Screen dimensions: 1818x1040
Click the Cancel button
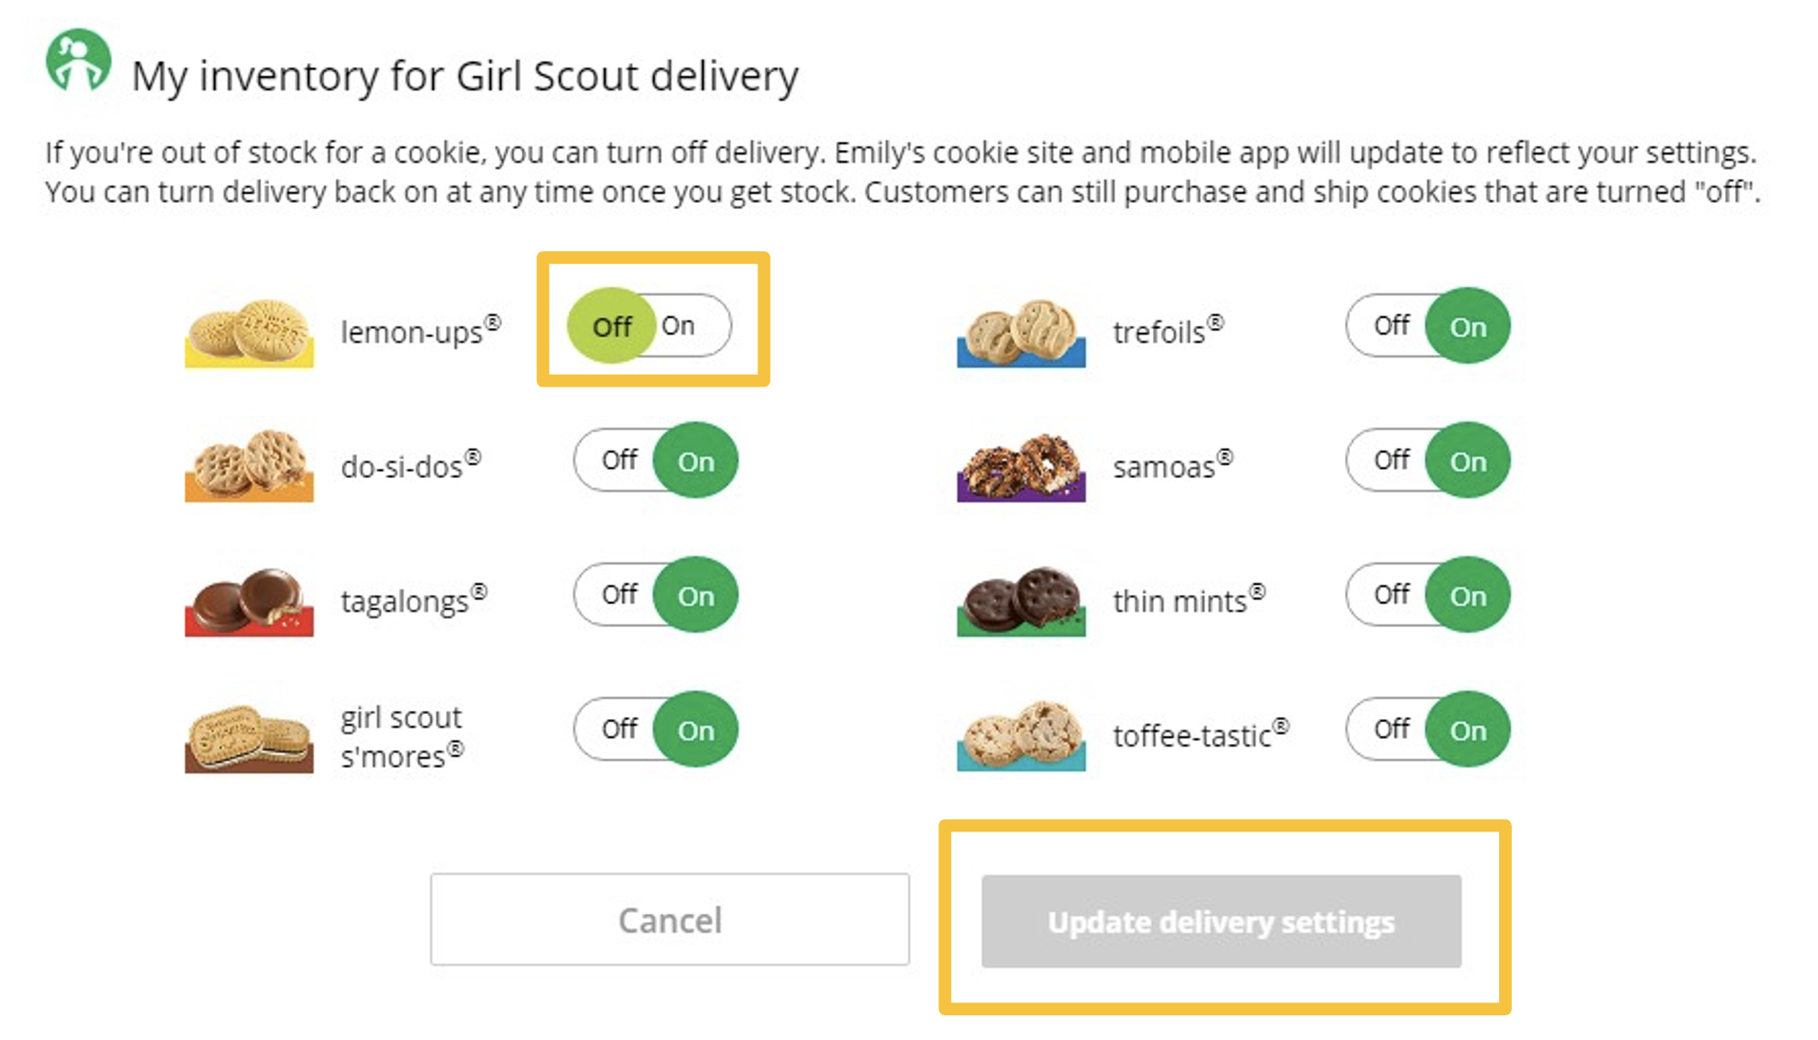click(670, 920)
